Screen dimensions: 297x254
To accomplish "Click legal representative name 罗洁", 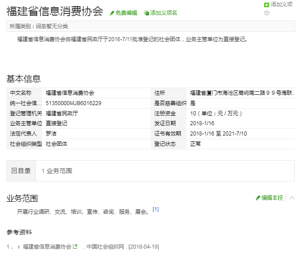I will (x=51, y=134).
